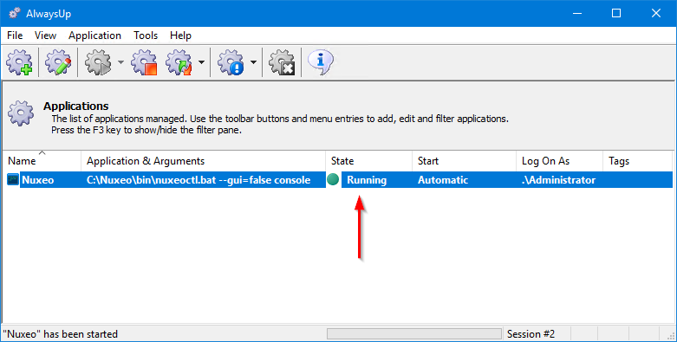The height and width of the screenshot is (342, 677).
Task: Click the Applications header gear icon
Action: coord(21,113)
